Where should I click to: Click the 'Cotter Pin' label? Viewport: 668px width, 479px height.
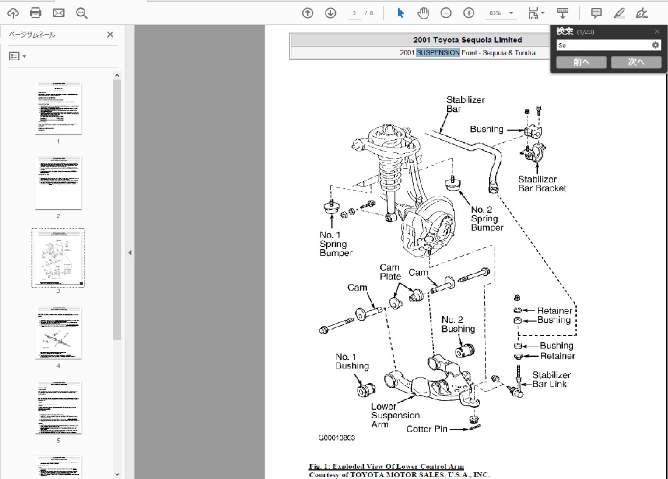point(426,429)
